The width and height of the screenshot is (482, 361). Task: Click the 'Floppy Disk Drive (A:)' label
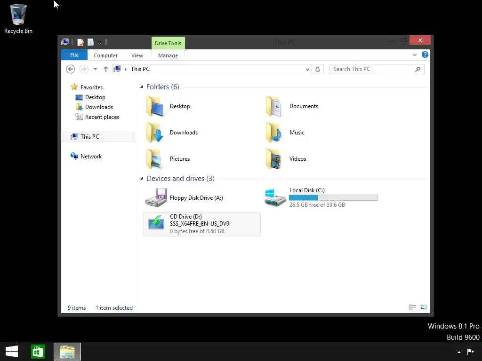pyautogui.click(x=196, y=198)
